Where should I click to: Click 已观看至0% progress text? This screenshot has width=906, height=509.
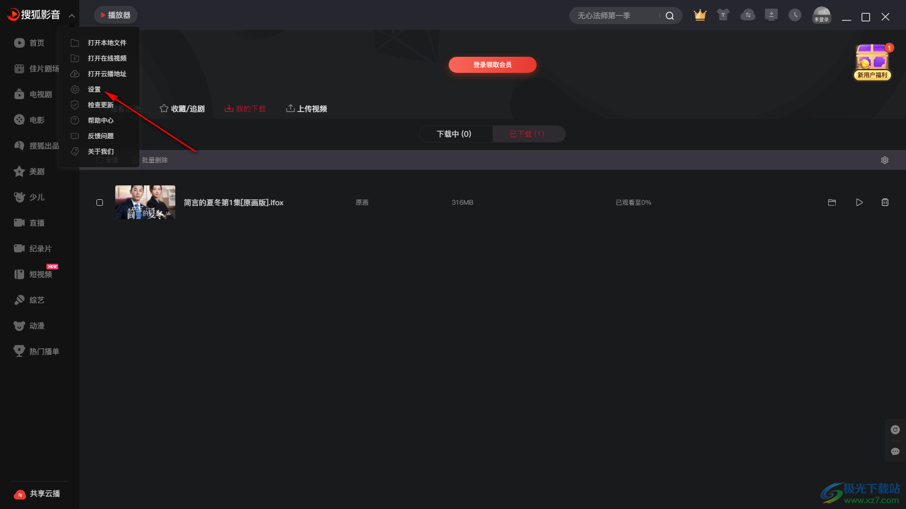click(633, 203)
